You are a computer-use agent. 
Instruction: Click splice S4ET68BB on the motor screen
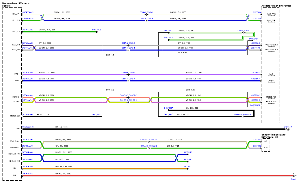97,114
